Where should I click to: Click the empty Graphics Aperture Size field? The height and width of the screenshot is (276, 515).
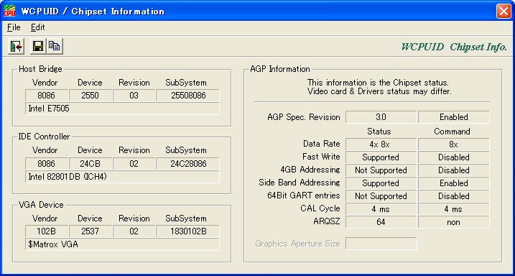381,244
